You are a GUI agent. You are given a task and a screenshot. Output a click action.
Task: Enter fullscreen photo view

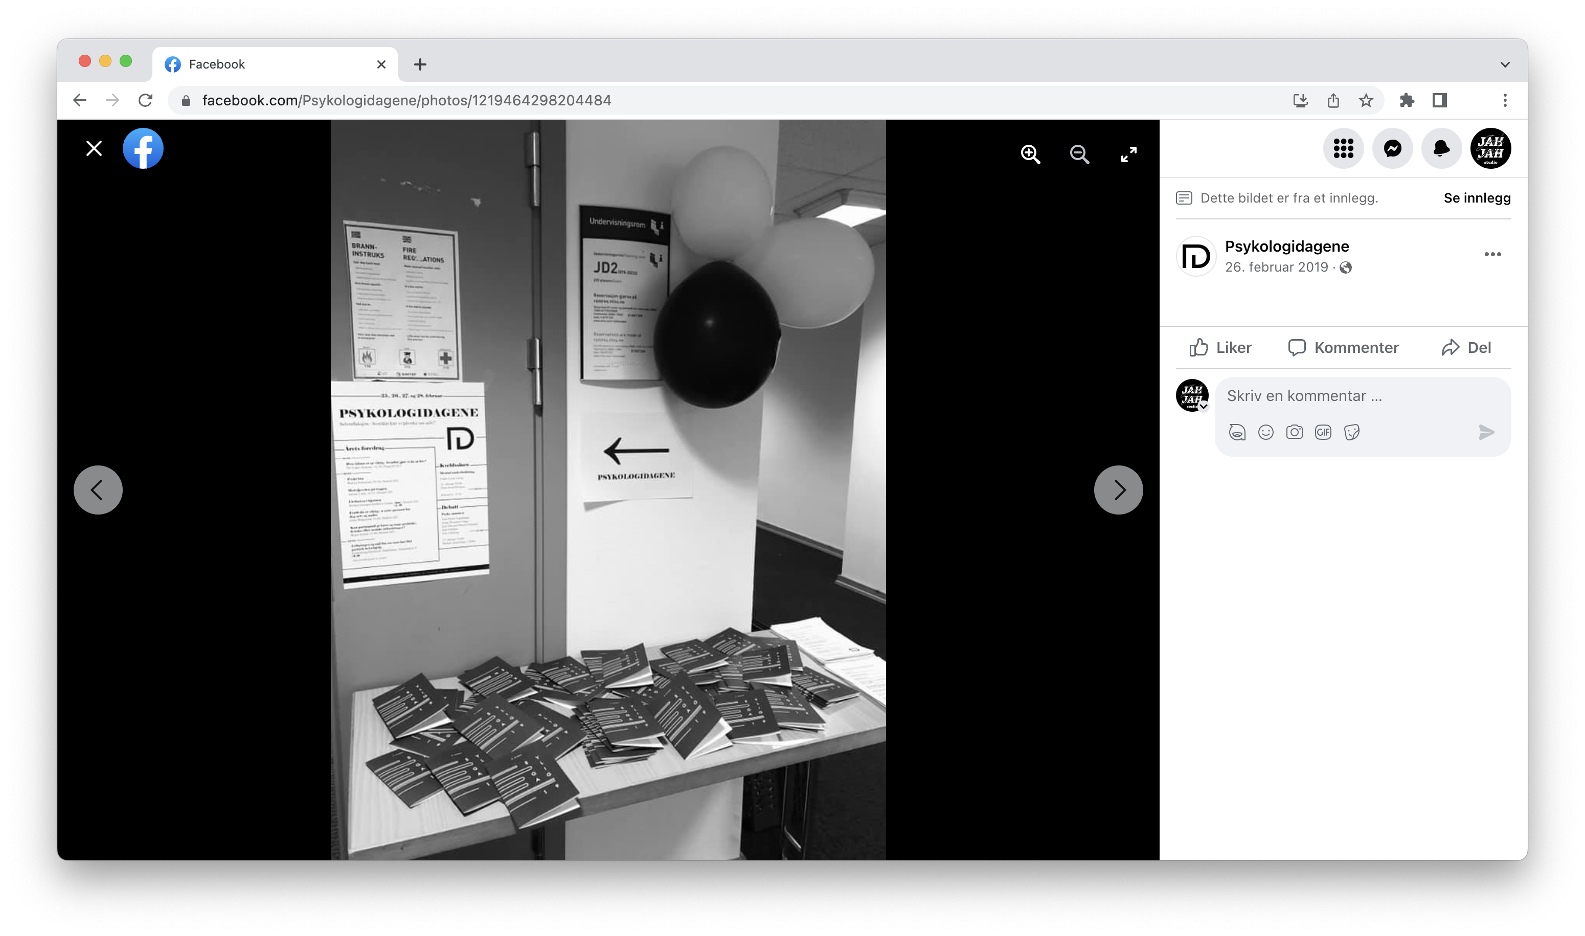pos(1128,154)
